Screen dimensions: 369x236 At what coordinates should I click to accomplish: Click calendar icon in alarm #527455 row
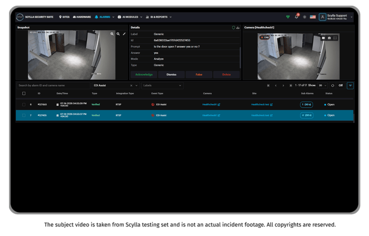[57, 115]
